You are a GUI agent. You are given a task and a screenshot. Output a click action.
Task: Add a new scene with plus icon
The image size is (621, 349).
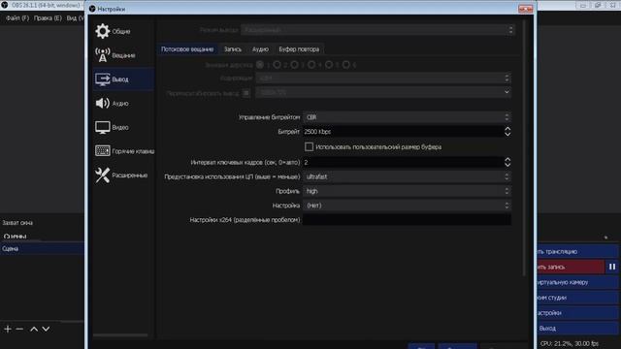coord(8,329)
